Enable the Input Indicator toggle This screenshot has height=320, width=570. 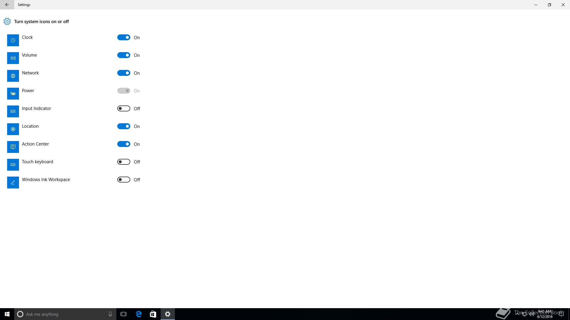[124, 108]
